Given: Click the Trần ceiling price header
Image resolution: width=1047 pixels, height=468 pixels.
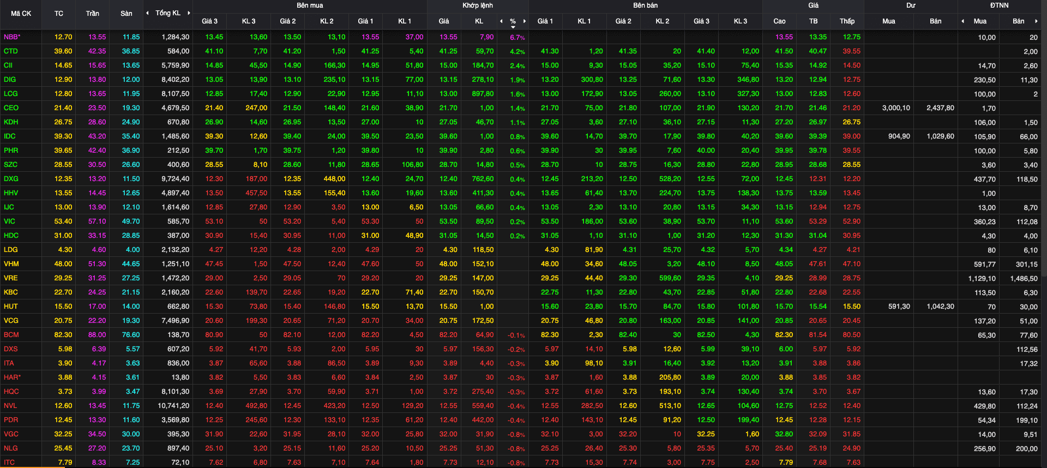Looking at the screenshot, I should coord(93,14).
